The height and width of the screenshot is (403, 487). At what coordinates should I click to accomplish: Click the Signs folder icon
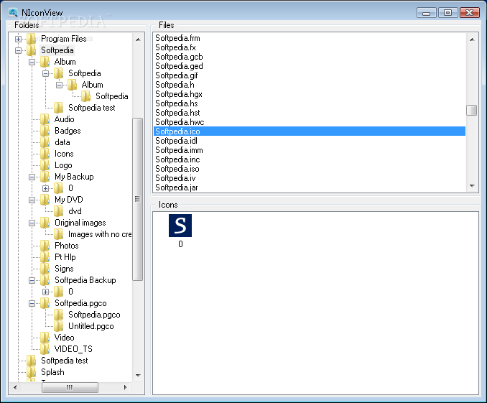click(x=45, y=269)
